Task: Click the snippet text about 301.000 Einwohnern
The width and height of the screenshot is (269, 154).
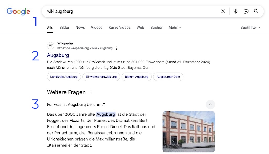Action: click(x=128, y=65)
